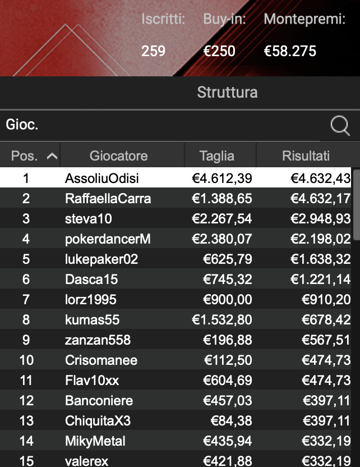Click the Buy-in value €250

click(x=220, y=51)
